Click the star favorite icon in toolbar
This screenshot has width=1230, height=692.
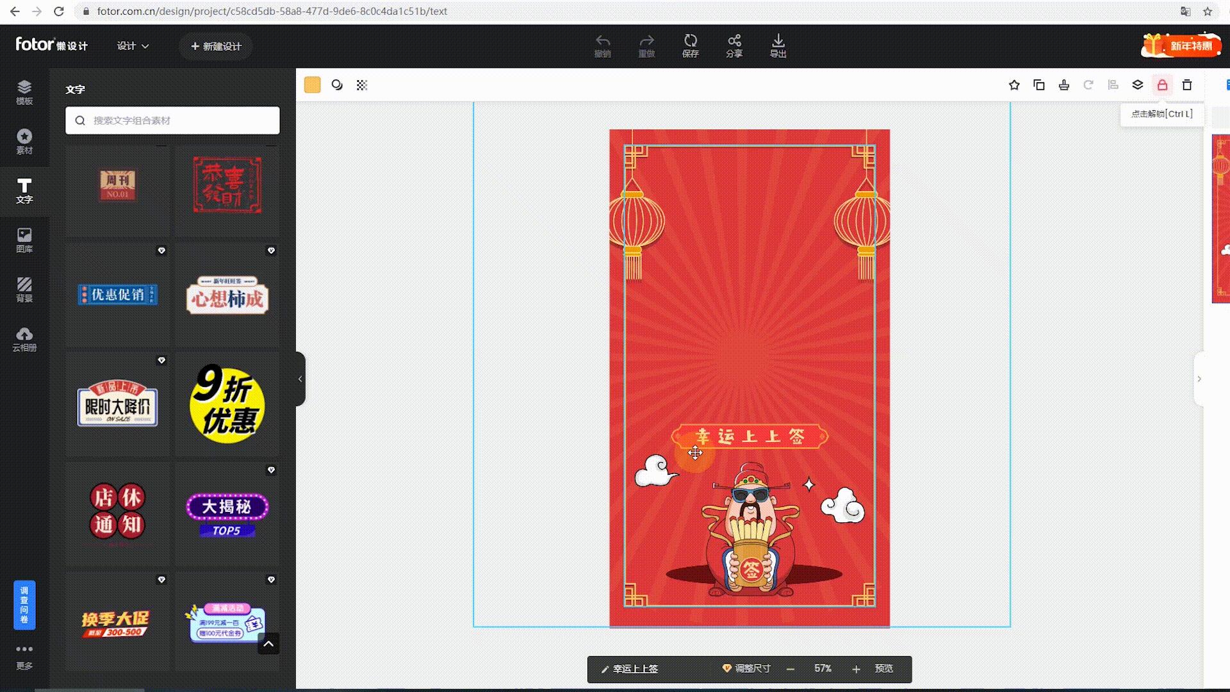click(x=1014, y=85)
